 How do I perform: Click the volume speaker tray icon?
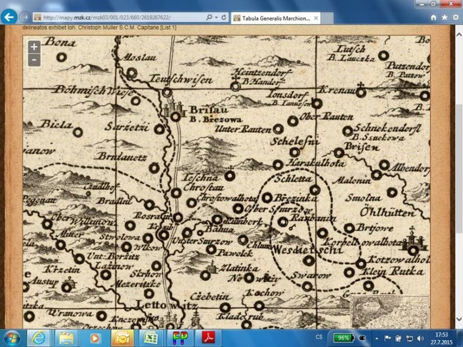point(421,338)
